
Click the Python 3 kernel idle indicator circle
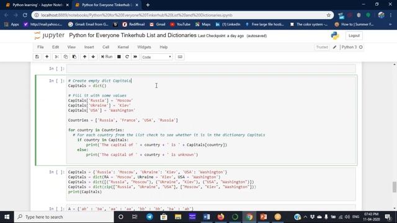click(361, 47)
